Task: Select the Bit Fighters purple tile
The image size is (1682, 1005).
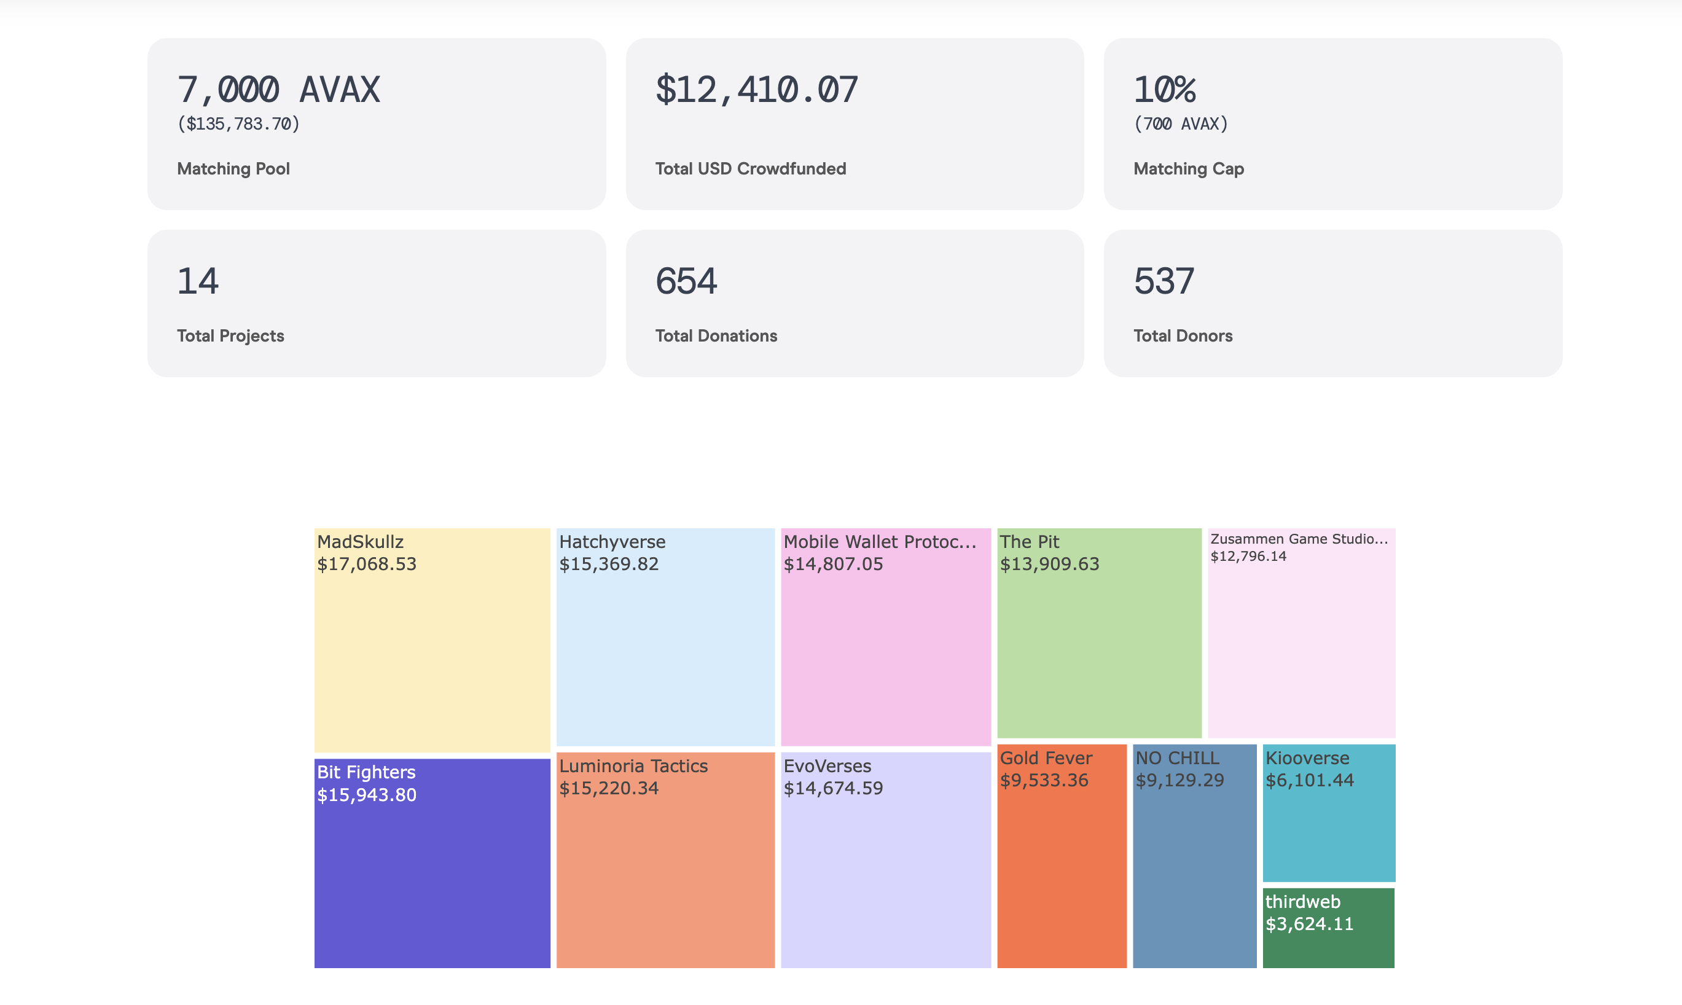Action: click(432, 862)
